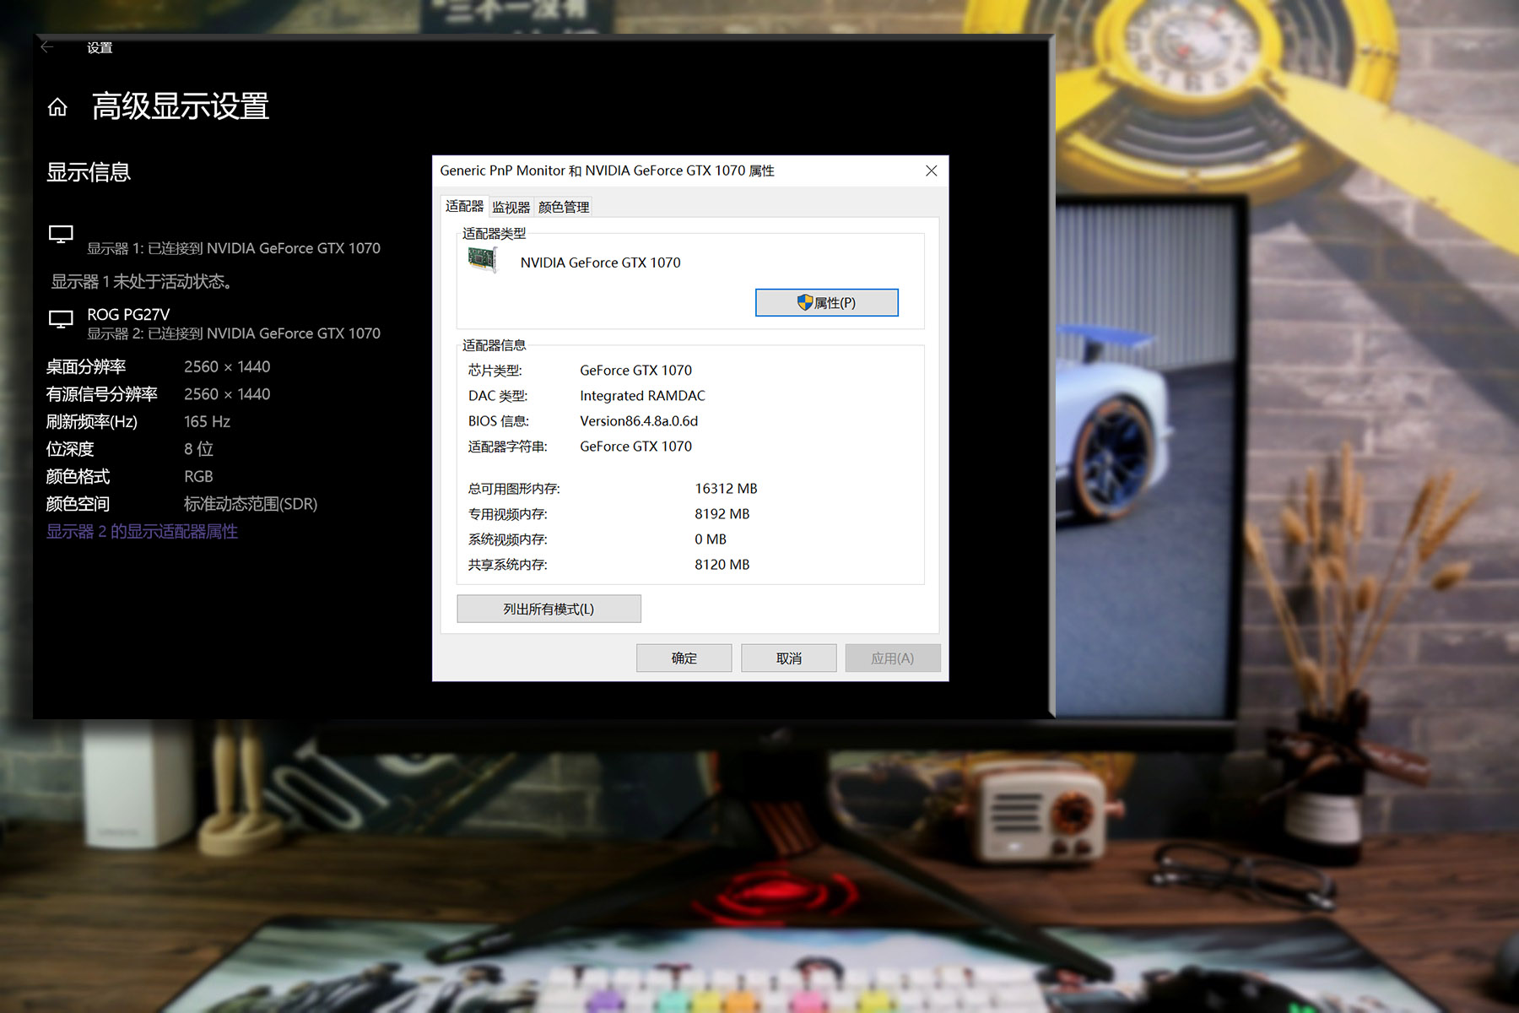Open adapter 属性(P) button
Screen dimensions: 1519x1013
tap(826, 302)
